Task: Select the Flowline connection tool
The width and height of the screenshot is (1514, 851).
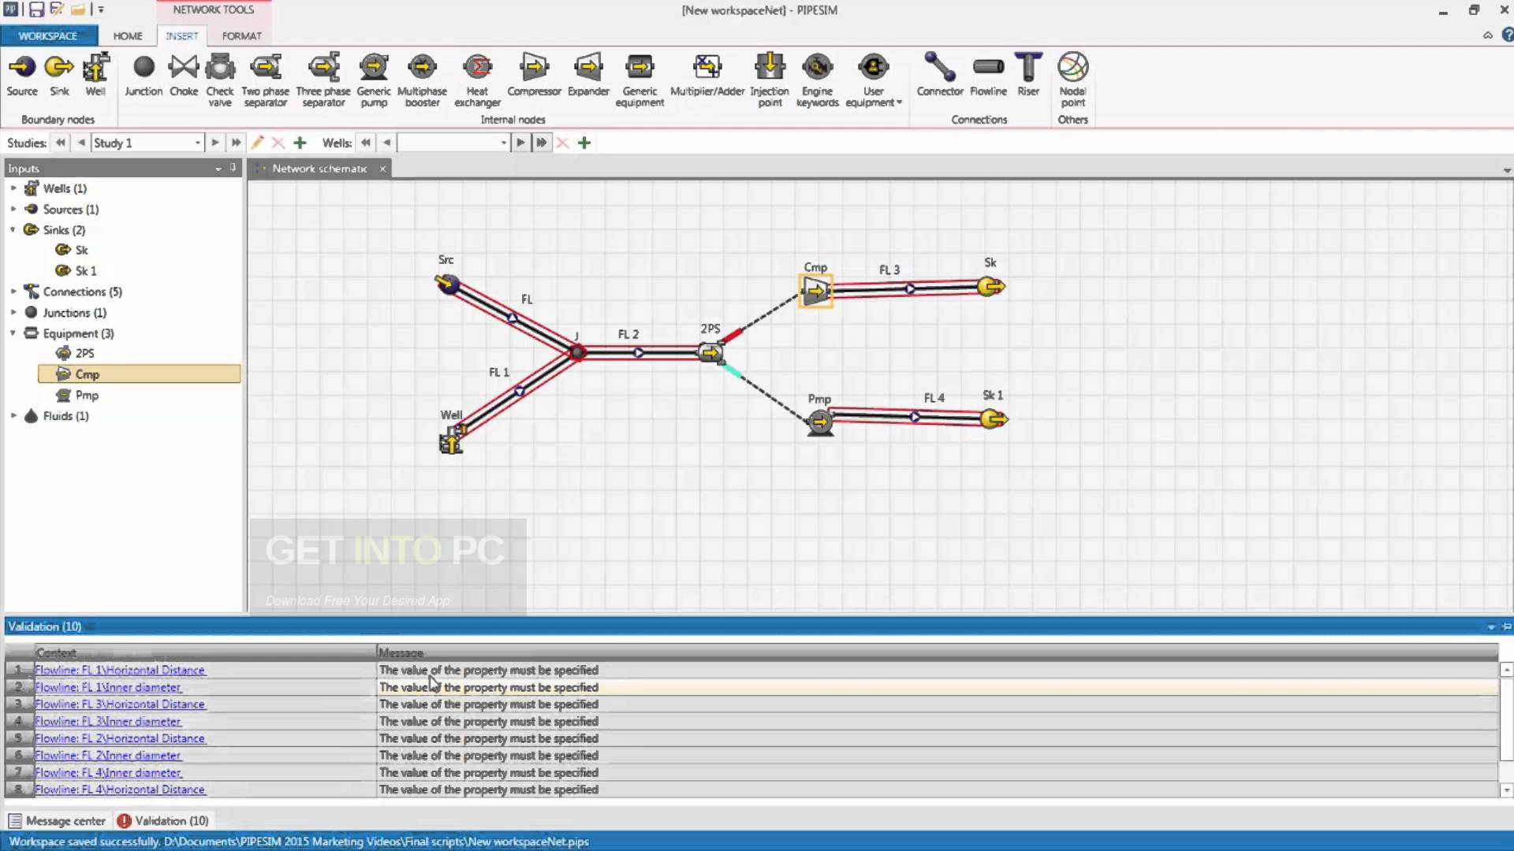Action: pos(988,76)
